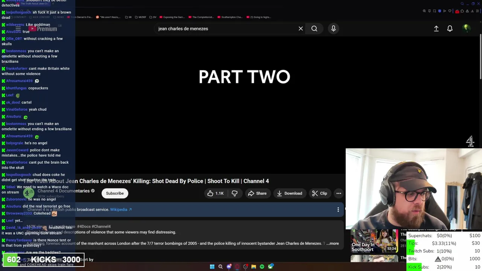The image size is (482, 271).
Task: Select the active browser icon in taskbar
Action: (x=237, y=266)
